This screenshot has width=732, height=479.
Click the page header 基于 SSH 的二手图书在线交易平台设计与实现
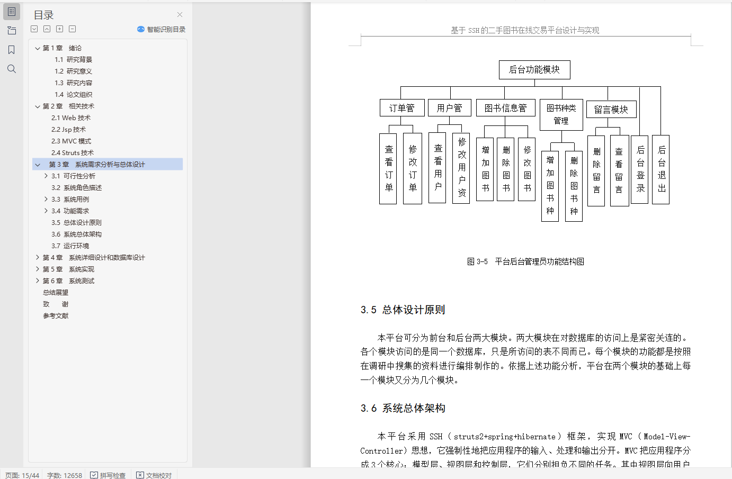point(525,31)
